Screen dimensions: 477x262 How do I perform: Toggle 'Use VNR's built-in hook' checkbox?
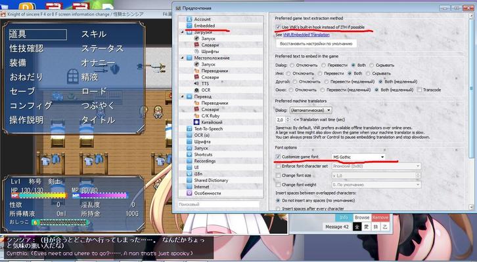(x=278, y=27)
